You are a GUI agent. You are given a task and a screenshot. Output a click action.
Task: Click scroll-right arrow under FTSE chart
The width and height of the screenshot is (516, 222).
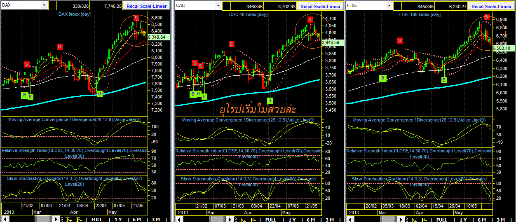tap(401, 220)
